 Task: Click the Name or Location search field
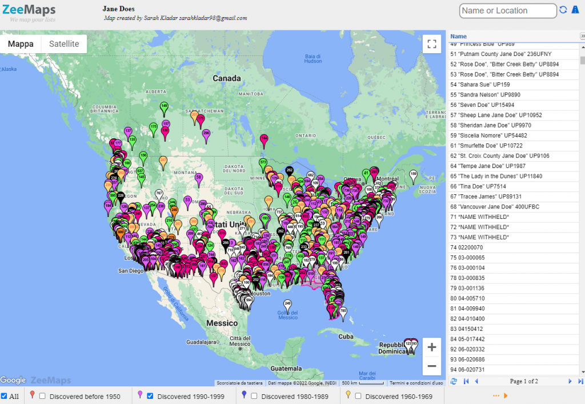pos(507,10)
